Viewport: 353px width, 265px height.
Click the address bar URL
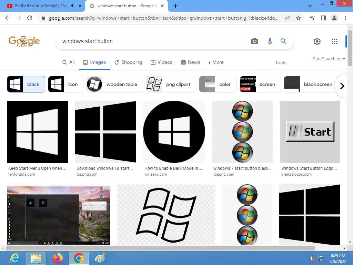pyautogui.click(x=163, y=18)
